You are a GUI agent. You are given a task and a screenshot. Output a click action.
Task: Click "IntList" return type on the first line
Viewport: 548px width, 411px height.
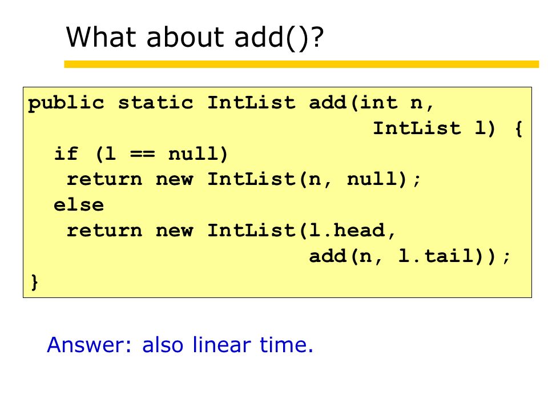click(x=251, y=103)
